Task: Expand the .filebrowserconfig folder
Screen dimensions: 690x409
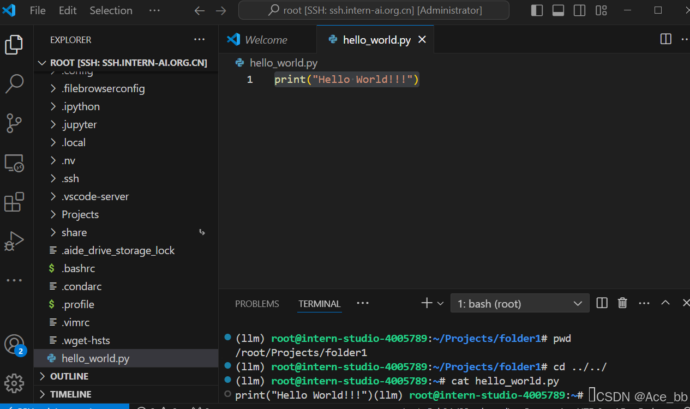Action: click(x=126, y=88)
